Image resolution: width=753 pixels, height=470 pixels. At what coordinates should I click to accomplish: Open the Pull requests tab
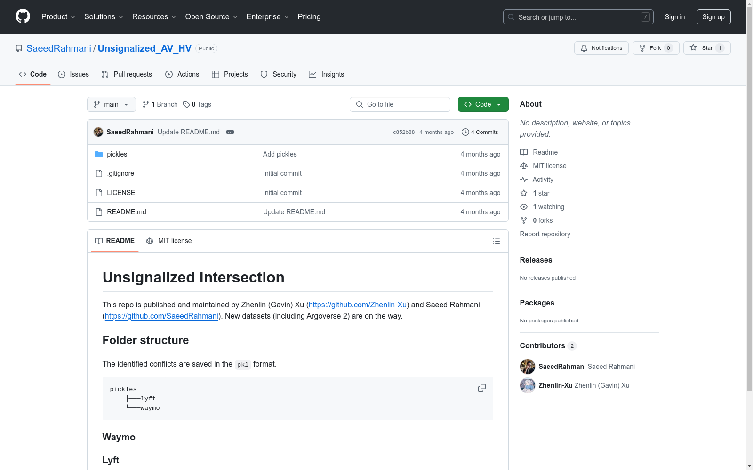click(127, 74)
